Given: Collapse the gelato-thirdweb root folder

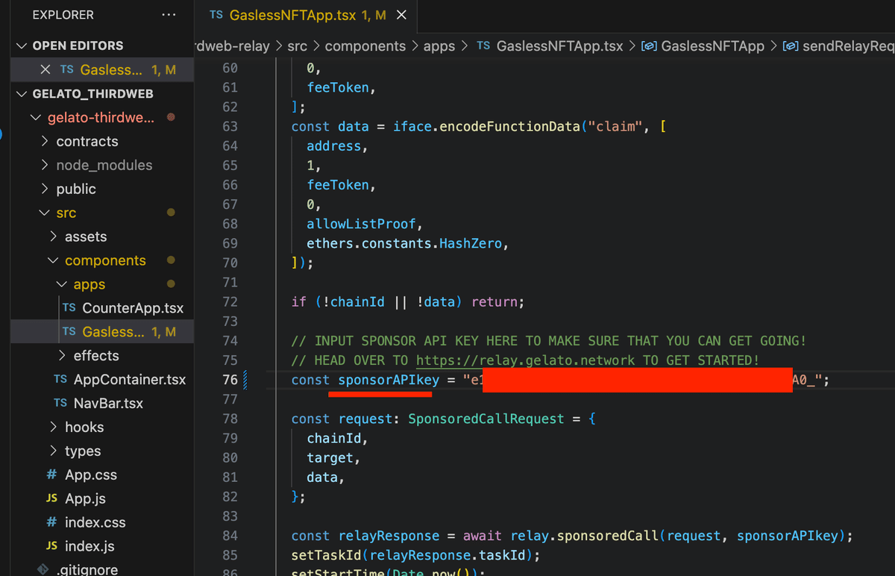Looking at the screenshot, I should pos(34,118).
